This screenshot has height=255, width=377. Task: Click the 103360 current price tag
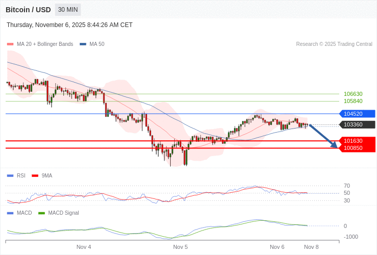[x=357, y=124]
